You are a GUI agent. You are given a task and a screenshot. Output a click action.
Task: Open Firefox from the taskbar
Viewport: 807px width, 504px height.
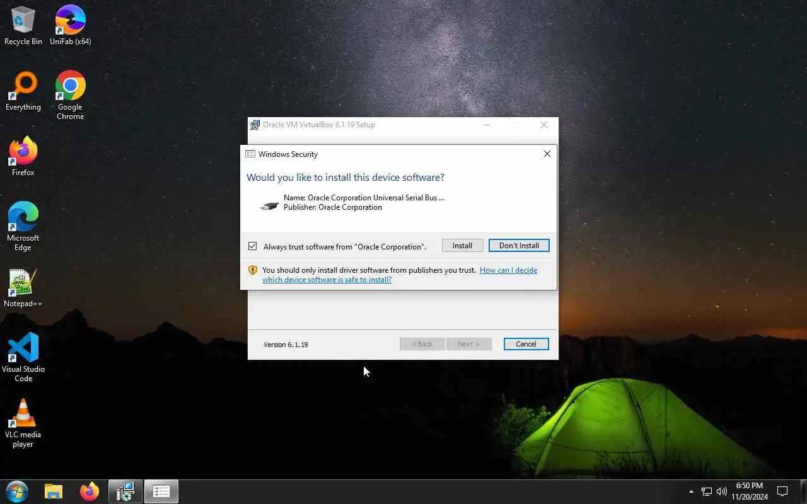coord(90,491)
